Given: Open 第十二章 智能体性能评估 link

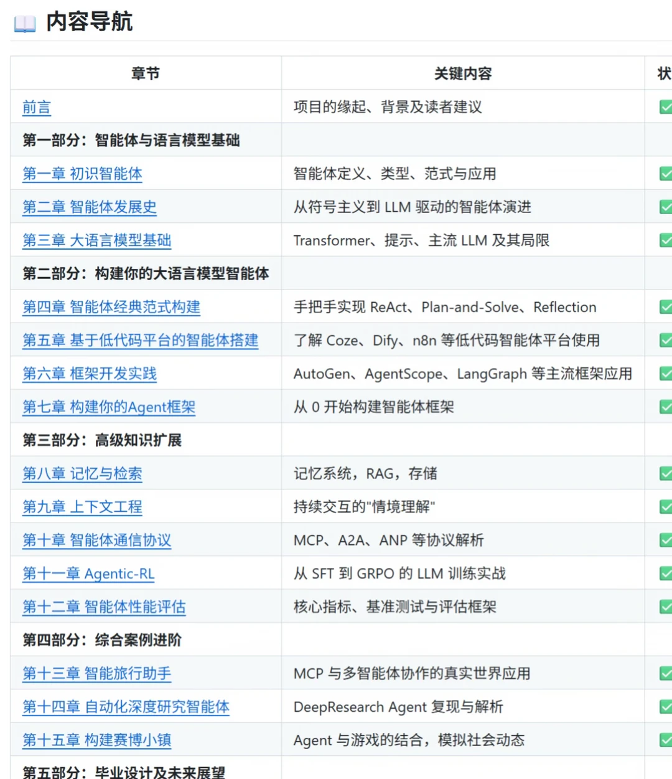Looking at the screenshot, I should 104,607.
